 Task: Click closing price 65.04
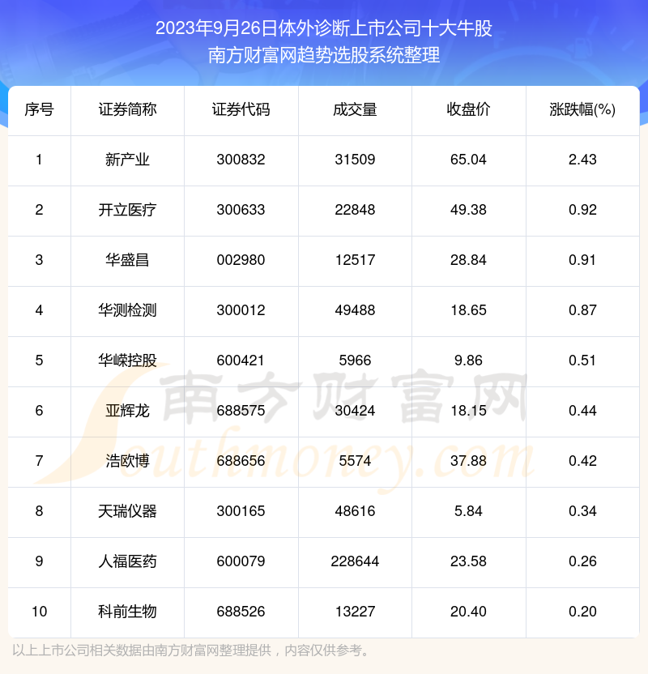(x=468, y=160)
